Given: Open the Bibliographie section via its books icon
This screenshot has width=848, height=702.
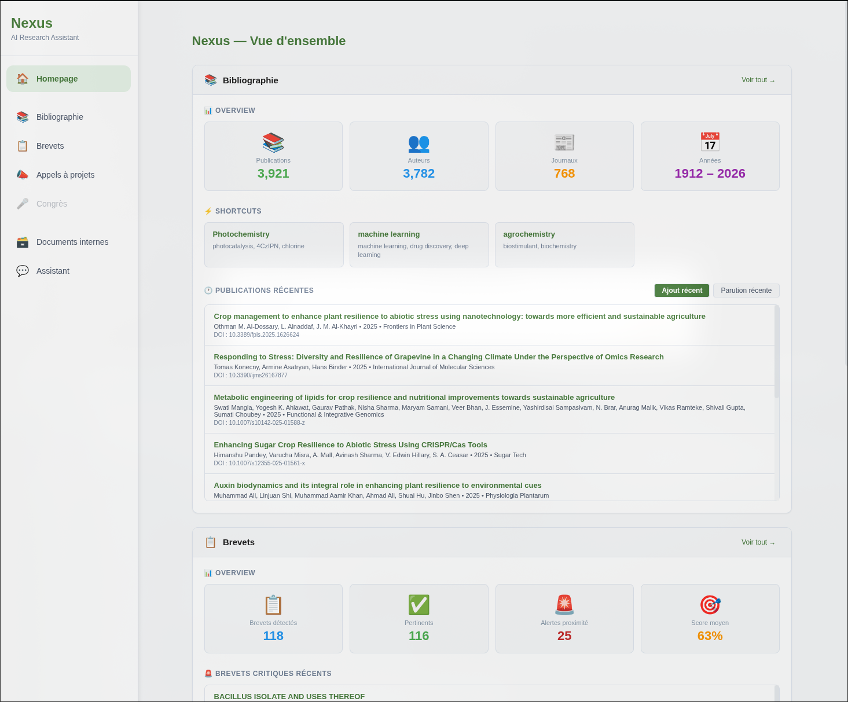Looking at the screenshot, I should click(22, 116).
